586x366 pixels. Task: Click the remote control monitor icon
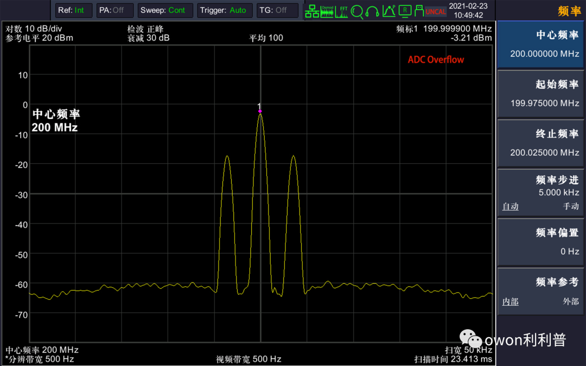[x=405, y=11]
